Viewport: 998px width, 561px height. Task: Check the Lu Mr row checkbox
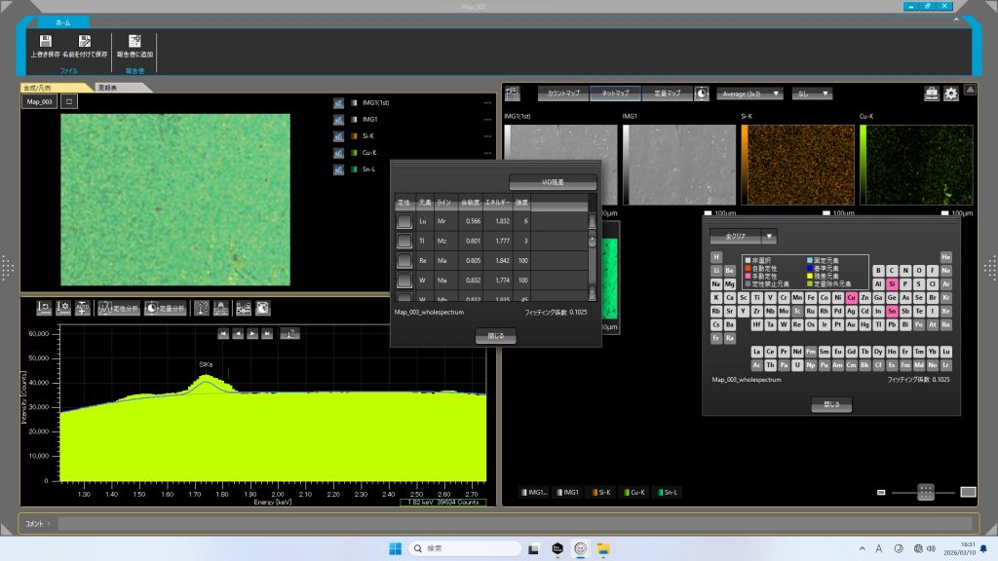coord(403,221)
